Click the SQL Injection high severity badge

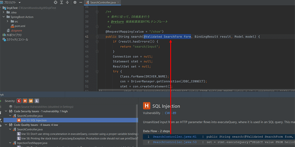tap(146, 106)
